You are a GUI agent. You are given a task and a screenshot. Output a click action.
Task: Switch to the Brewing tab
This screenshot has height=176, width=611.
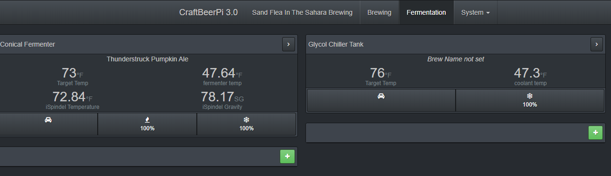379,12
